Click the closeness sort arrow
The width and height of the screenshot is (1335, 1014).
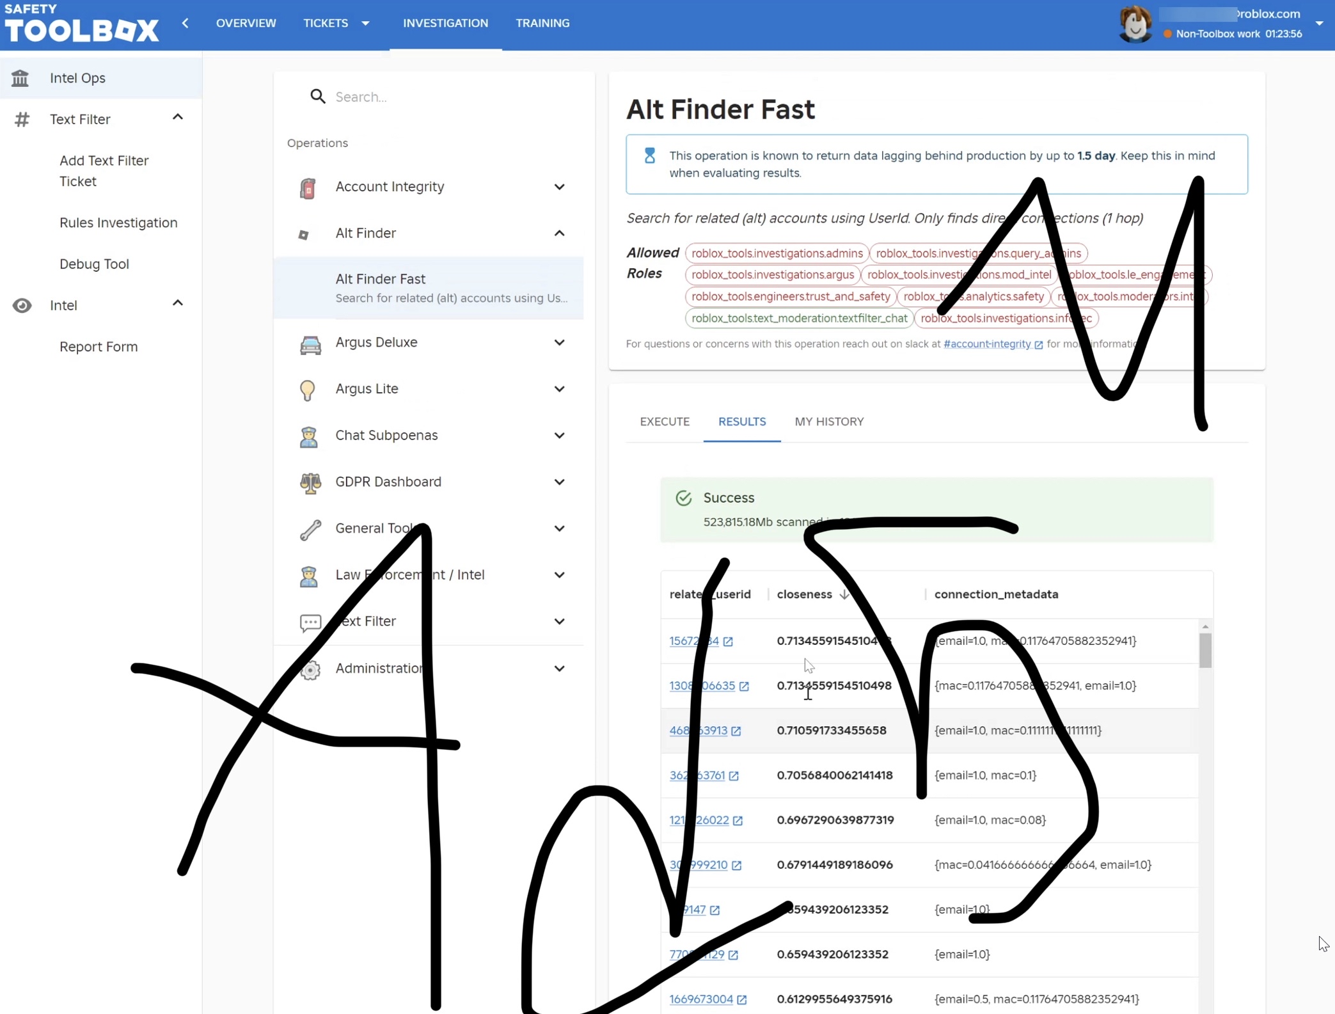click(x=844, y=594)
